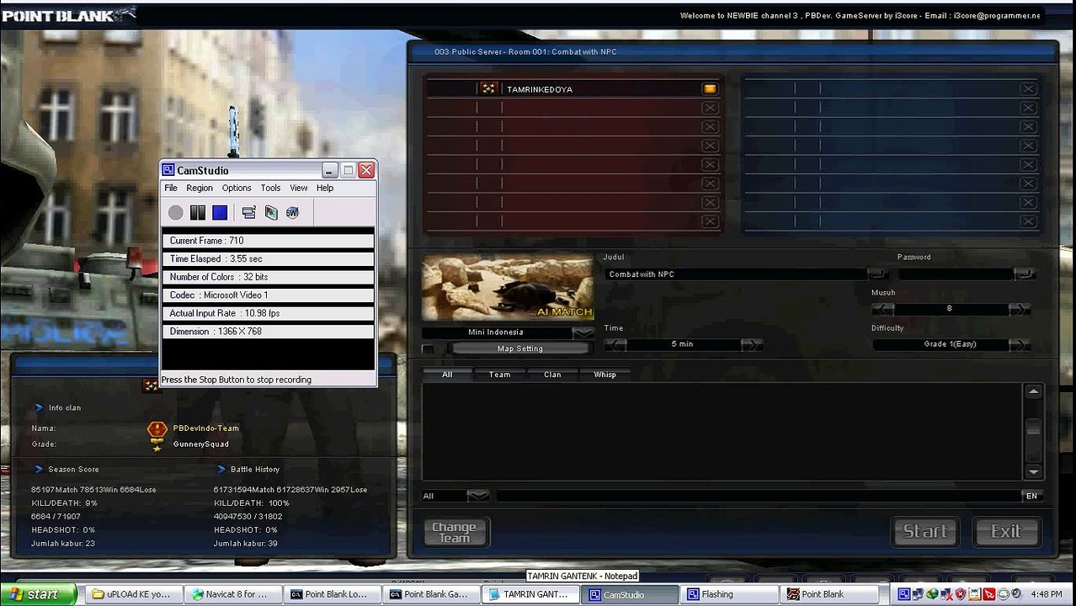This screenshot has height=606, width=1076.
Task: Expand the Season Score arrow
Action: pyautogui.click(x=39, y=469)
